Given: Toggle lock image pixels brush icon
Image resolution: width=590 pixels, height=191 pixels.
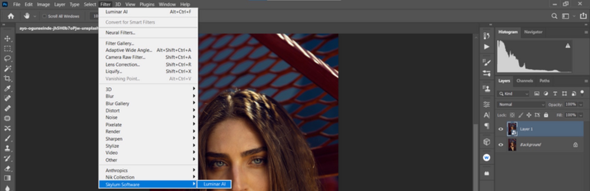Looking at the screenshot, I should tap(520, 115).
